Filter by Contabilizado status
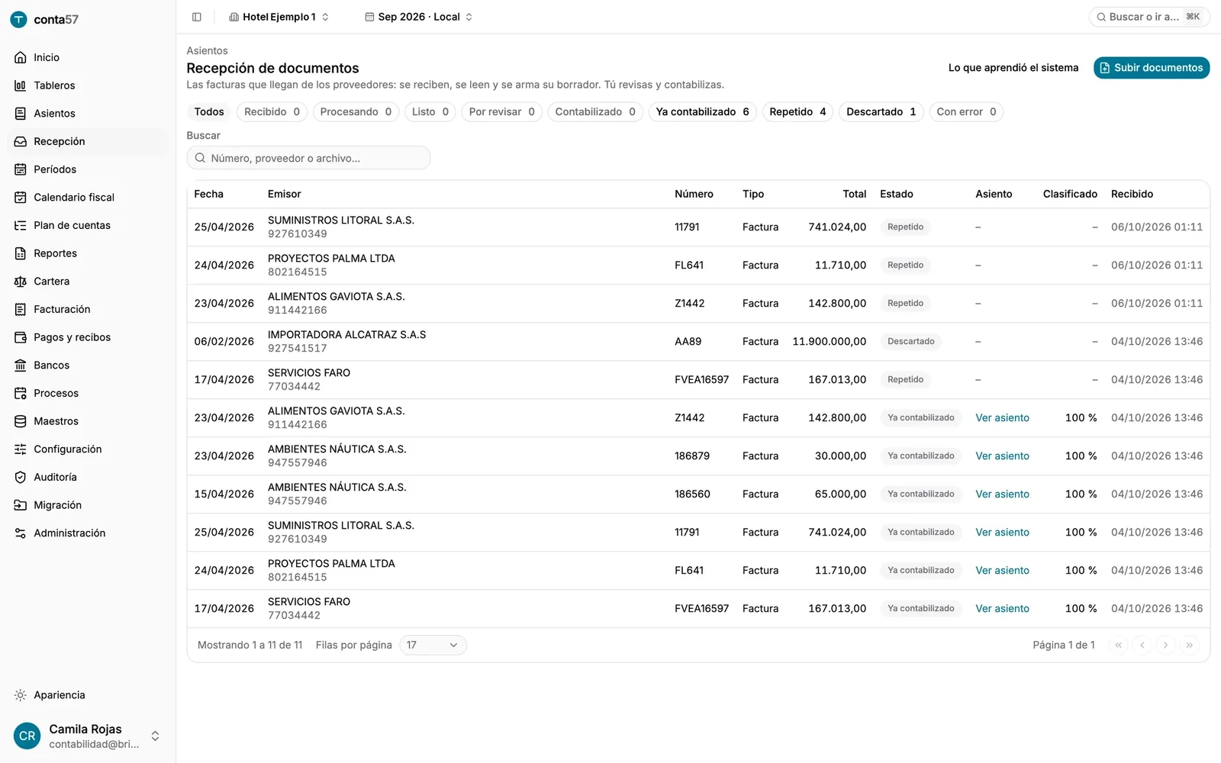 coord(594,112)
